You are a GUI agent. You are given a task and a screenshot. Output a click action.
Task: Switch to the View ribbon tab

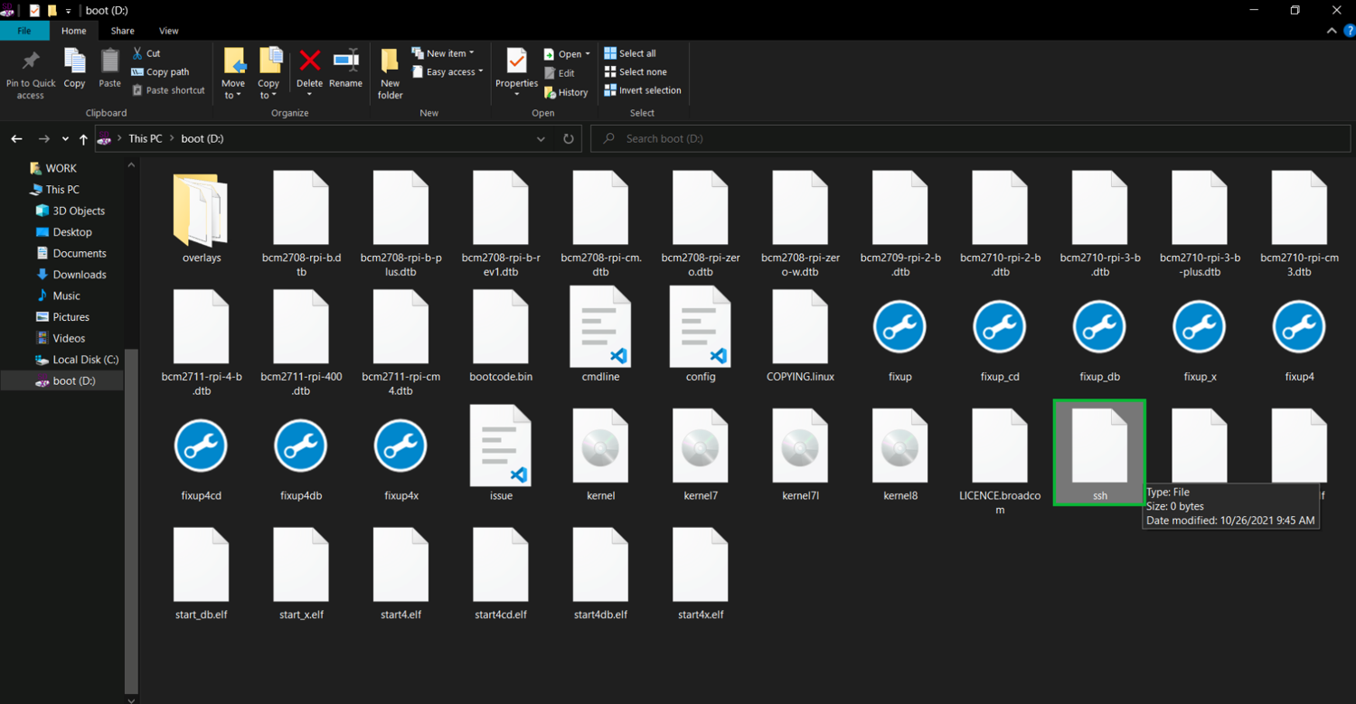[x=168, y=31]
